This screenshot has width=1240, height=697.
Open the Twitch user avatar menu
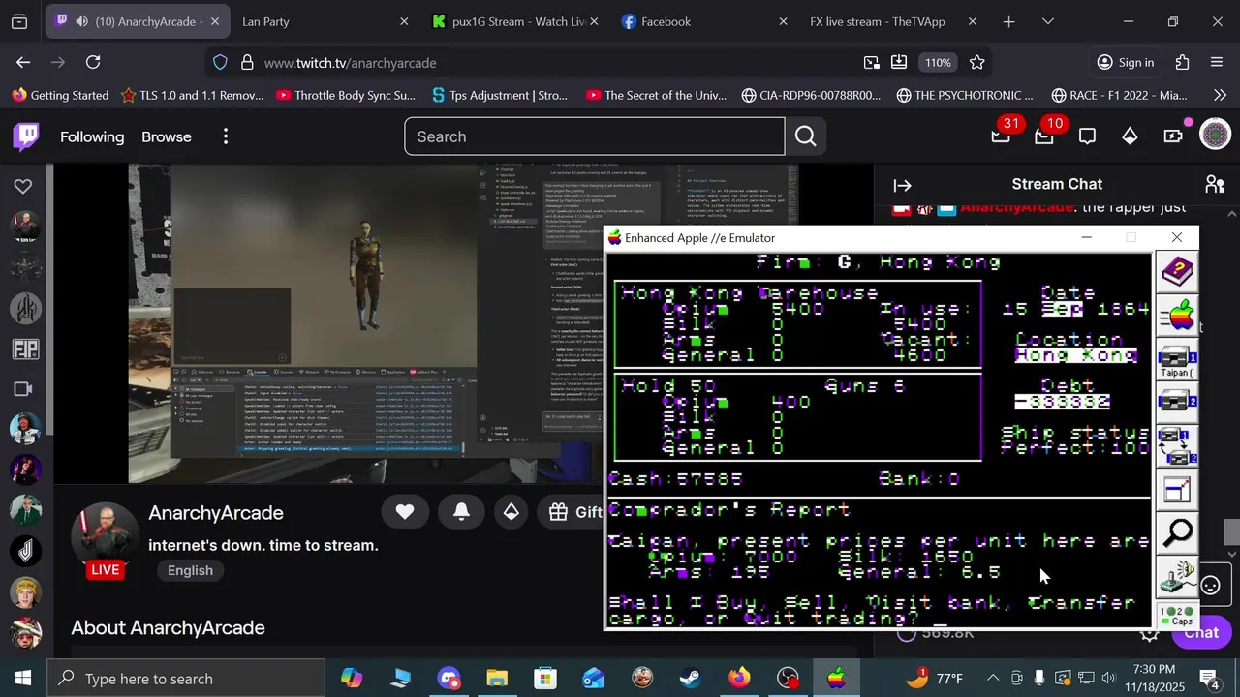[x=1215, y=135]
